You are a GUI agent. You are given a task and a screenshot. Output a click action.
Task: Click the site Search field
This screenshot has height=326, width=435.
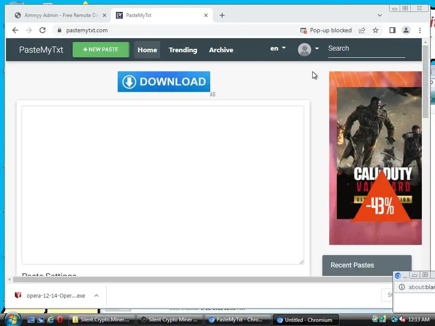click(x=367, y=49)
